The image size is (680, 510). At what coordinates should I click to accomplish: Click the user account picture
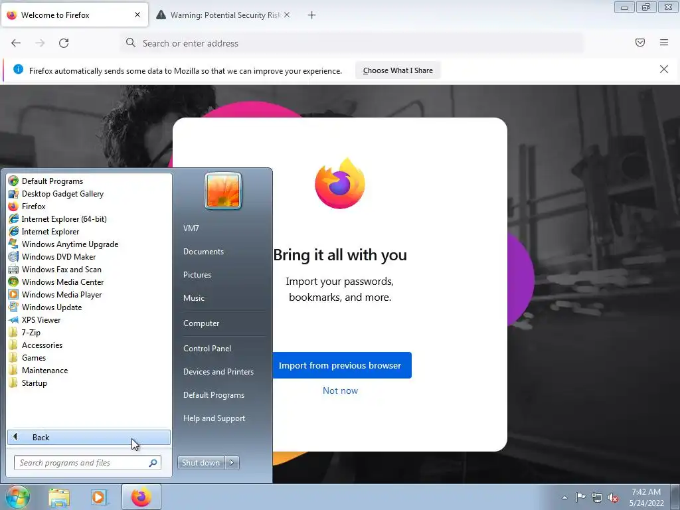coord(223,191)
